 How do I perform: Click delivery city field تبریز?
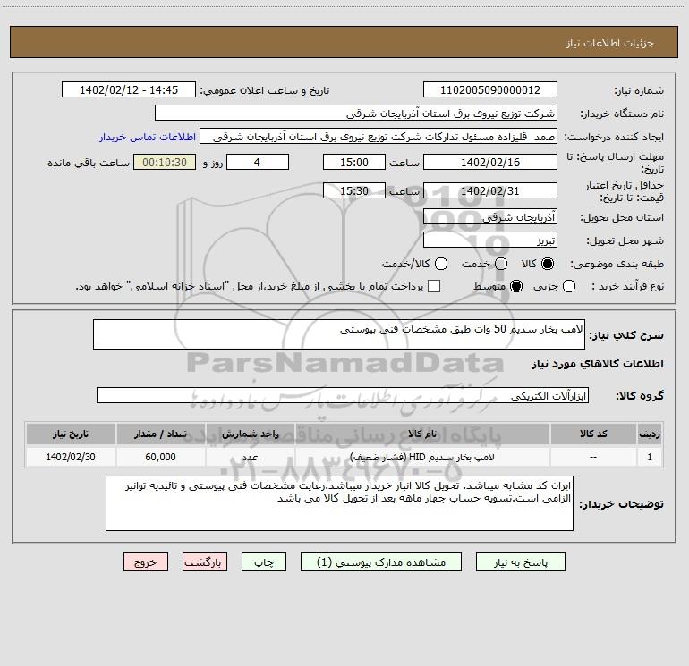490,240
